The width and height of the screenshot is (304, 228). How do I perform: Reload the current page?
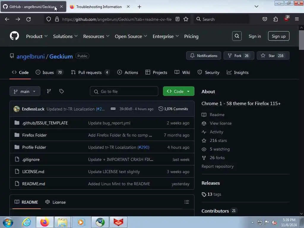(28, 19)
